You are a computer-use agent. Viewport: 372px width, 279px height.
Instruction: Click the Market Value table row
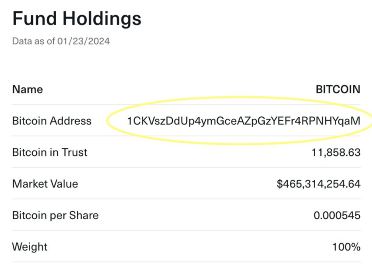(x=186, y=183)
